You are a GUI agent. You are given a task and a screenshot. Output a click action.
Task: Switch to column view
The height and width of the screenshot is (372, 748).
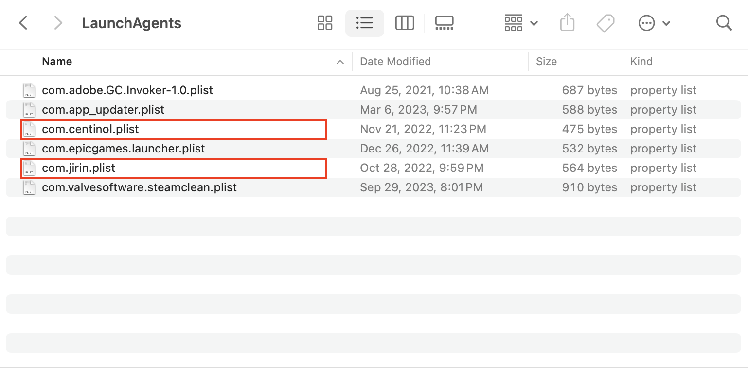pos(404,23)
